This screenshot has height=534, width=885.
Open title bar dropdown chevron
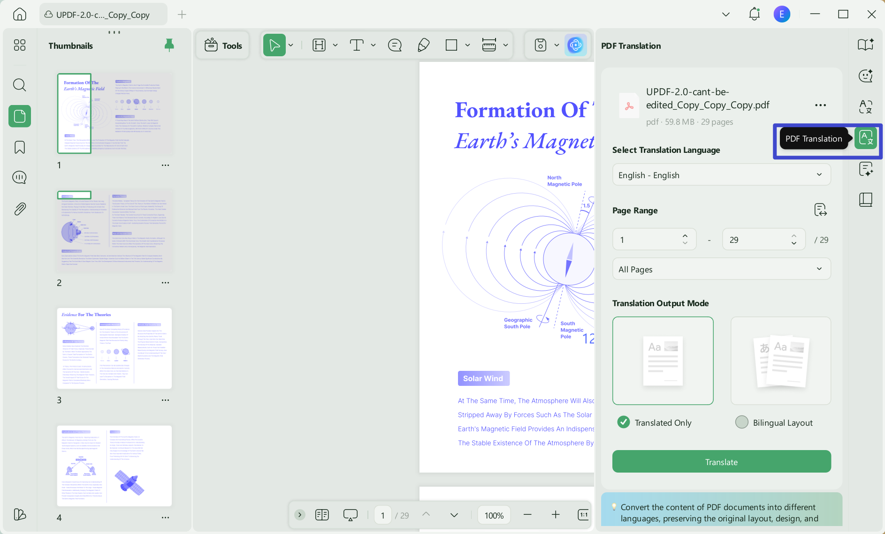click(726, 15)
